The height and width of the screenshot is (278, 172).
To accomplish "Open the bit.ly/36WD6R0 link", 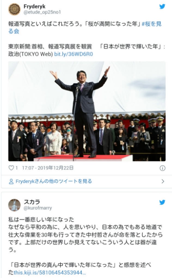I will [73, 54].
